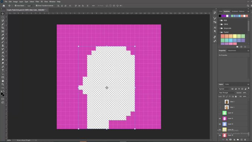Viewport: 252px width, 142px height.
Task: Toggle Show Transform Controls checkbox
Action: 37,6
